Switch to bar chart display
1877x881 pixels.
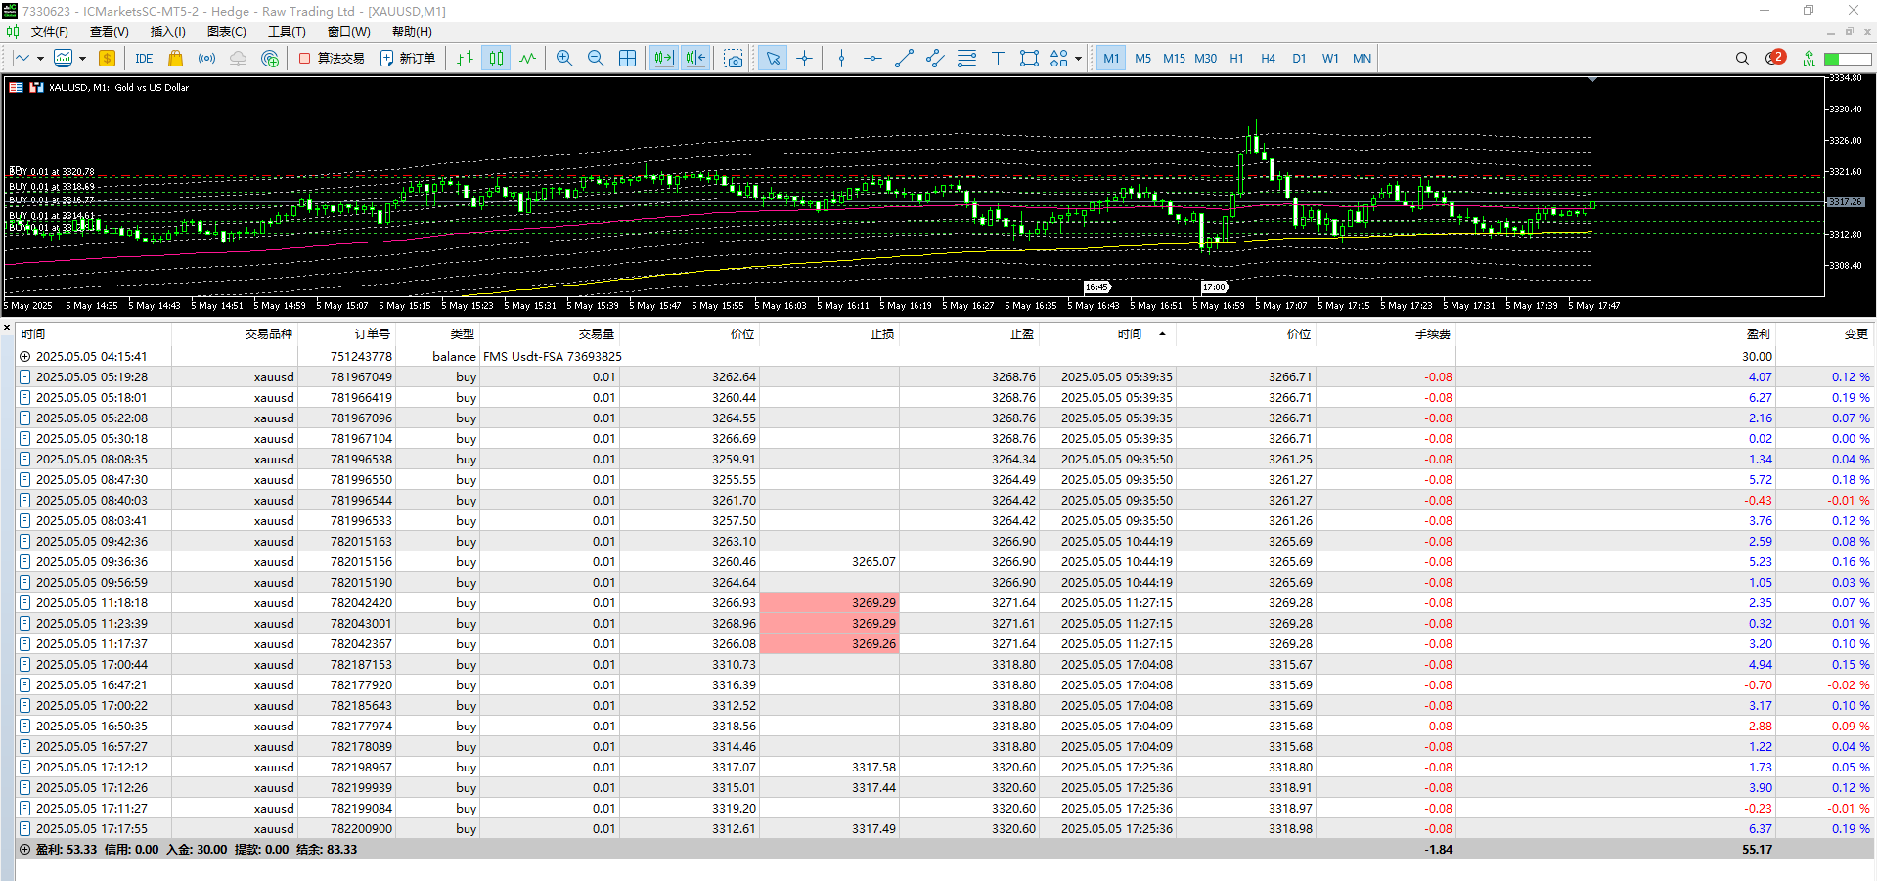point(465,59)
